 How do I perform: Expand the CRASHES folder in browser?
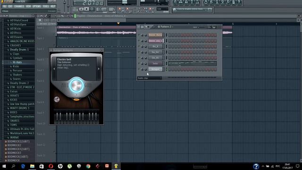(x=16, y=45)
